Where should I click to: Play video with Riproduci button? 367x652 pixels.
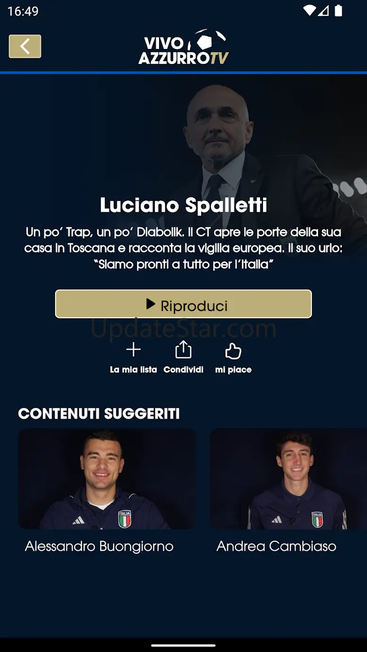(183, 304)
